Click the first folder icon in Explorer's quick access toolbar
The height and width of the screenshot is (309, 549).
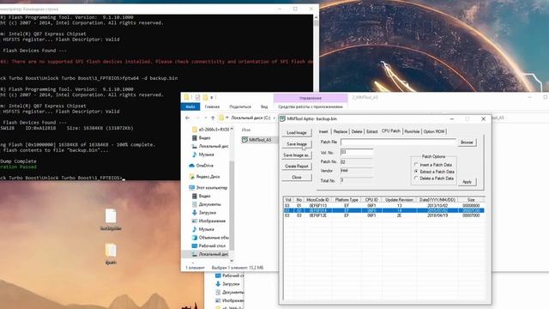[187, 97]
